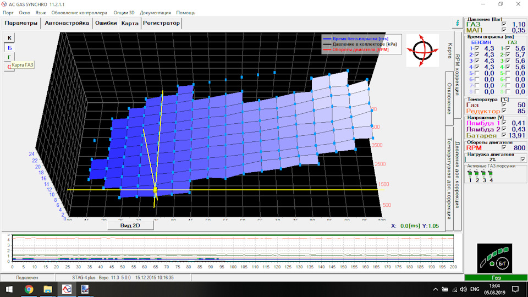528x297 pixels.
Task: Toggle the Батарея voltage checkbox
Action: point(504,135)
